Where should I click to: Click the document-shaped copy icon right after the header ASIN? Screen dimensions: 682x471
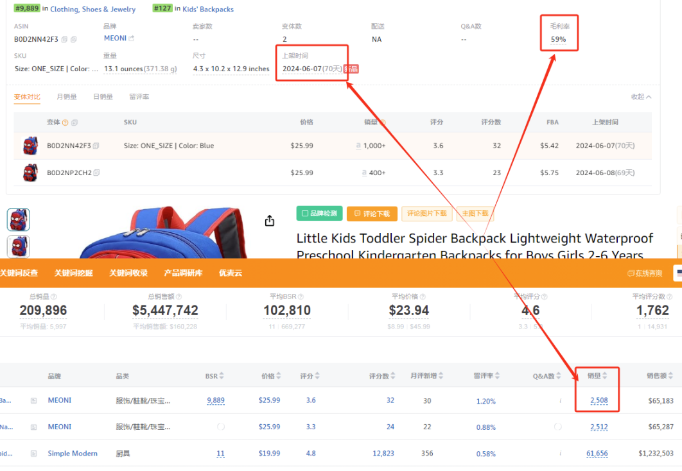[64, 40]
